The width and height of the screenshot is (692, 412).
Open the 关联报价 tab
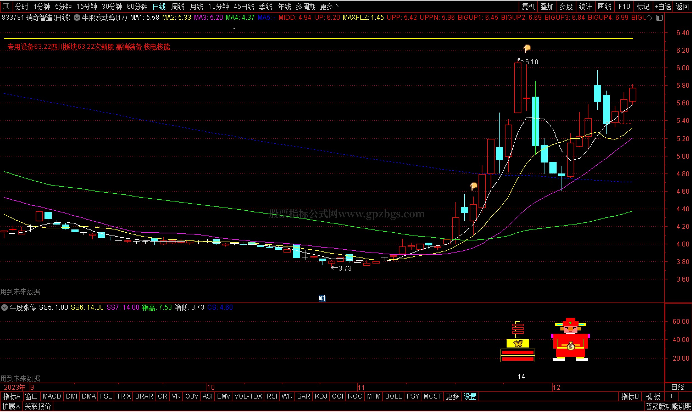click(x=38, y=407)
